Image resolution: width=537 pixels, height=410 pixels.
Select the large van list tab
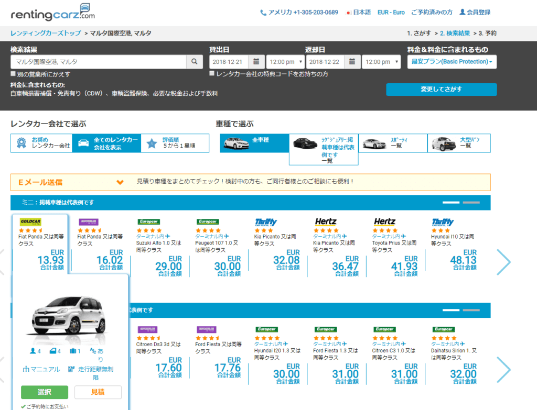coord(459,143)
